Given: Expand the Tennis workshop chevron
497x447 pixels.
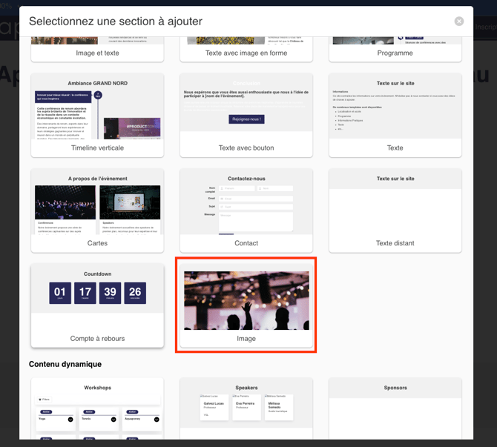Looking at the screenshot, I should click(113, 420).
